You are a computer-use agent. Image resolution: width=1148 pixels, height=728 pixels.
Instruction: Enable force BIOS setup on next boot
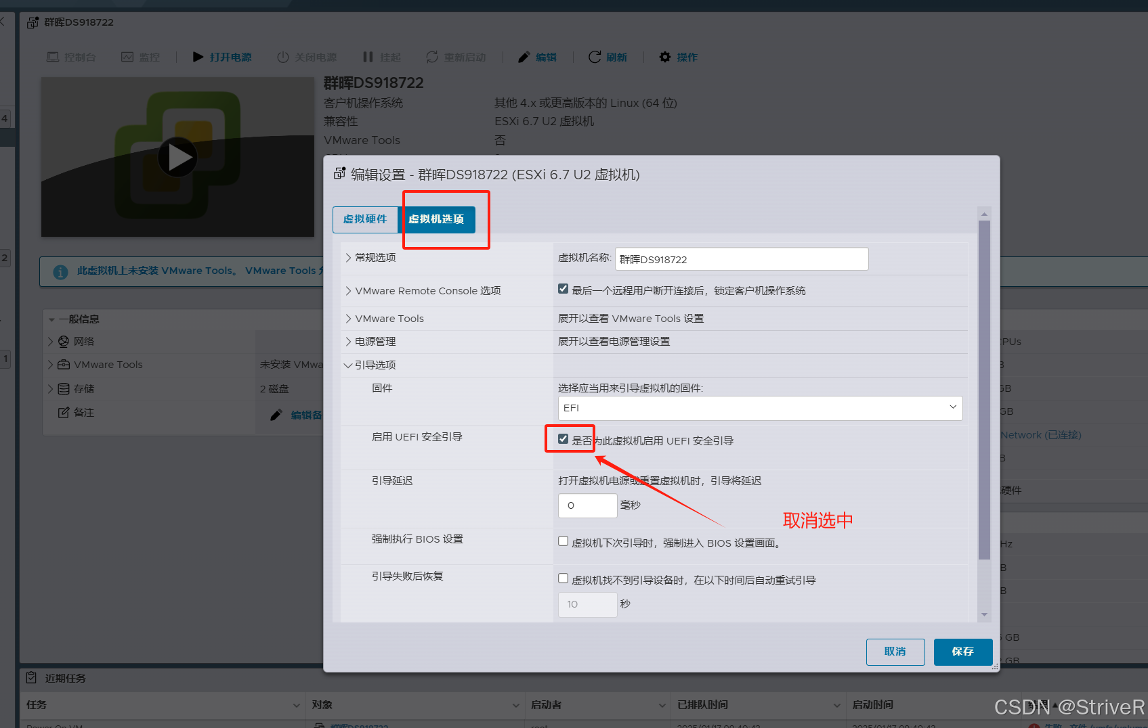click(563, 541)
